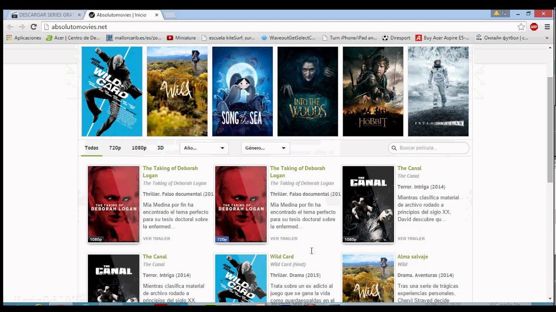Open the WaveoutGetSelectC... bookmark

288,38
